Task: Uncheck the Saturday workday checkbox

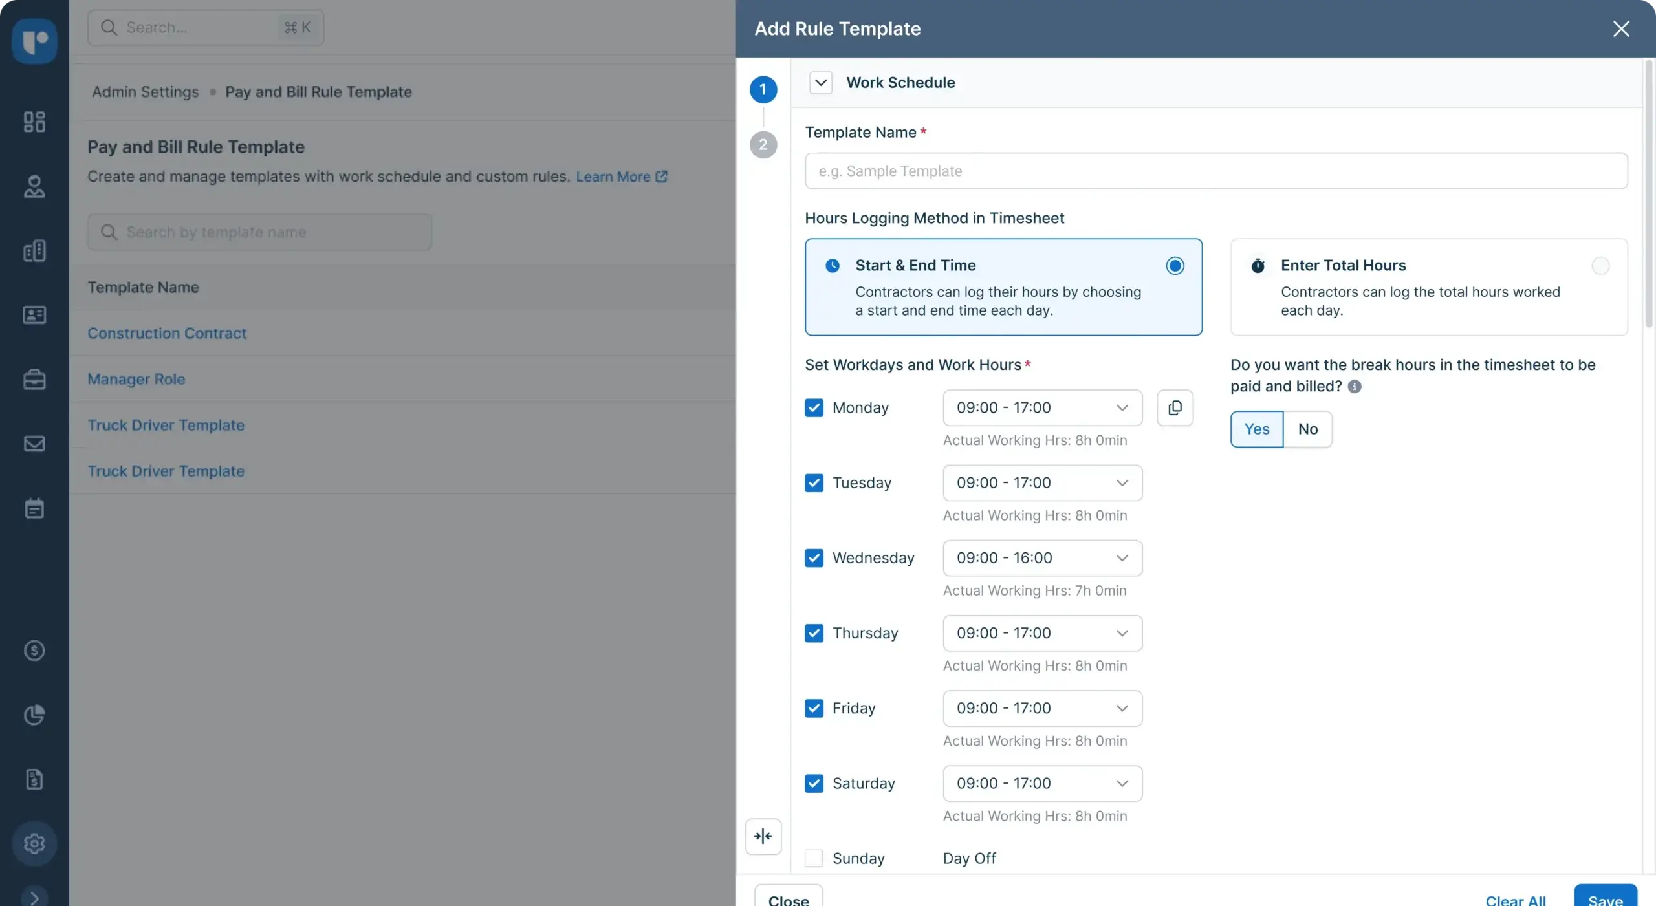Action: (x=813, y=783)
